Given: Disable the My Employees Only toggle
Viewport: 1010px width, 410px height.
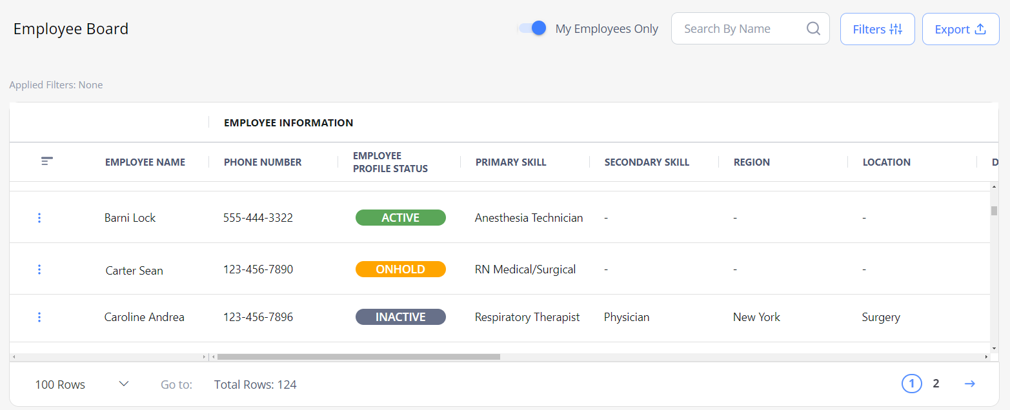Looking at the screenshot, I should click(x=531, y=28).
